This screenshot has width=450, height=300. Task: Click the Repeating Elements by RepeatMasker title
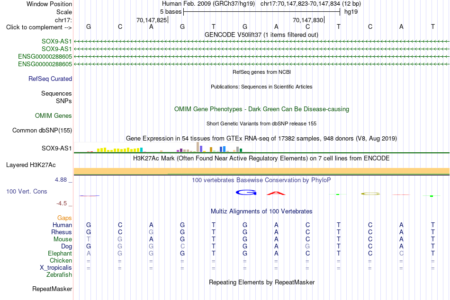click(x=262, y=282)
